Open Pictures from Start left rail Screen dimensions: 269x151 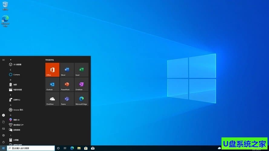point(3,129)
